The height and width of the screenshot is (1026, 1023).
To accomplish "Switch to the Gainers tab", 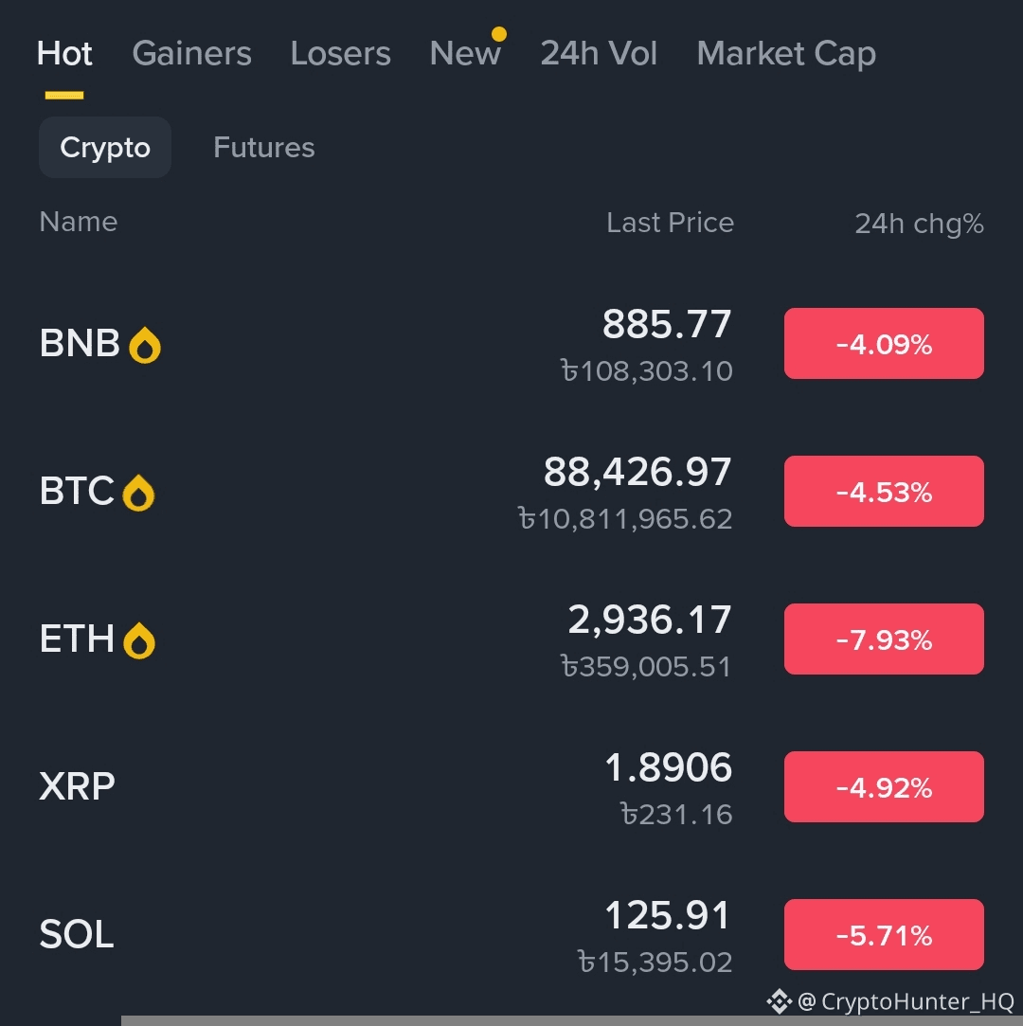I will point(191,54).
